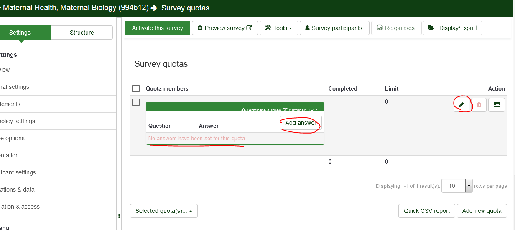Click Add new quota button
Viewport: 515px width, 230px height.
482,211
